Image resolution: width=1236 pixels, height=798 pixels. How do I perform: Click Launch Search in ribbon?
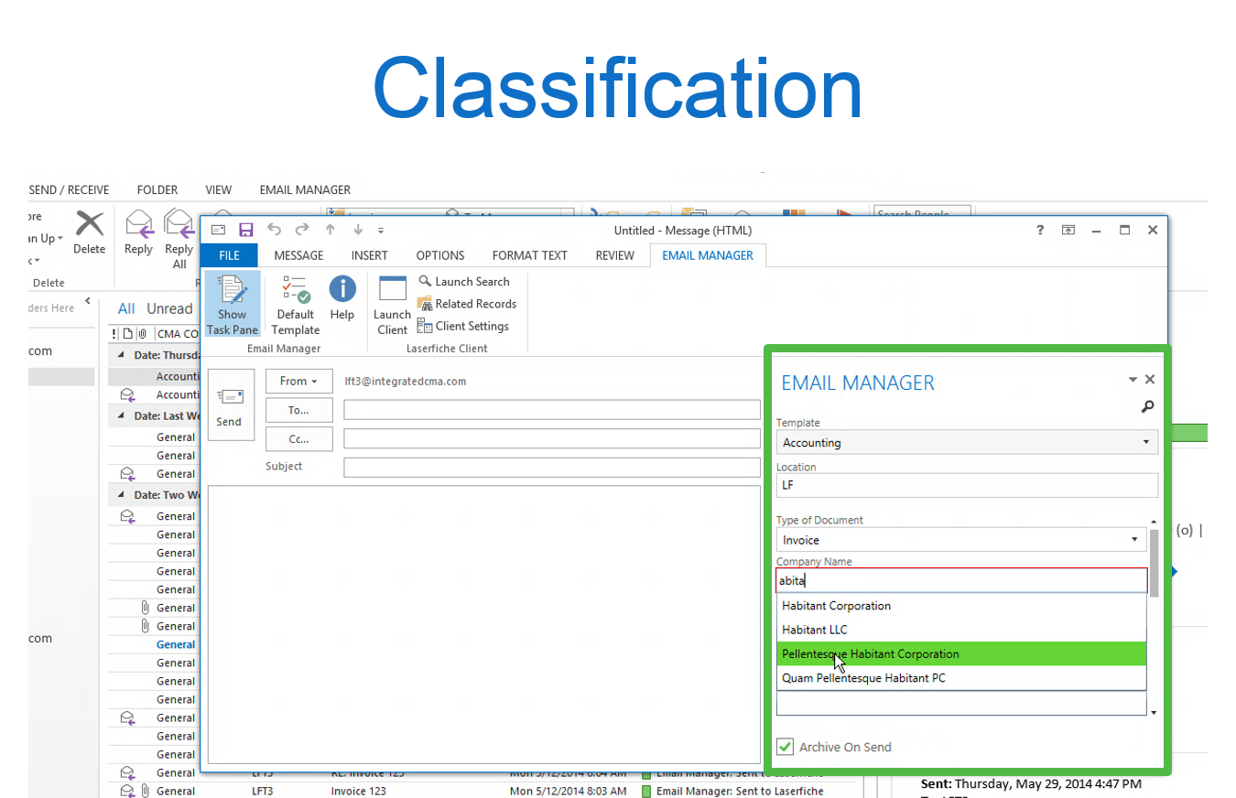464,282
